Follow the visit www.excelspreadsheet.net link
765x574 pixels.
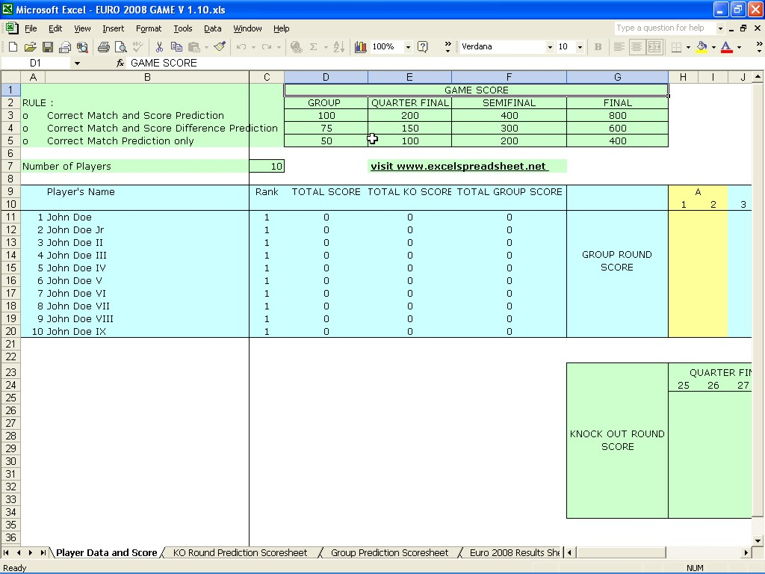pyautogui.click(x=458, y=167)
